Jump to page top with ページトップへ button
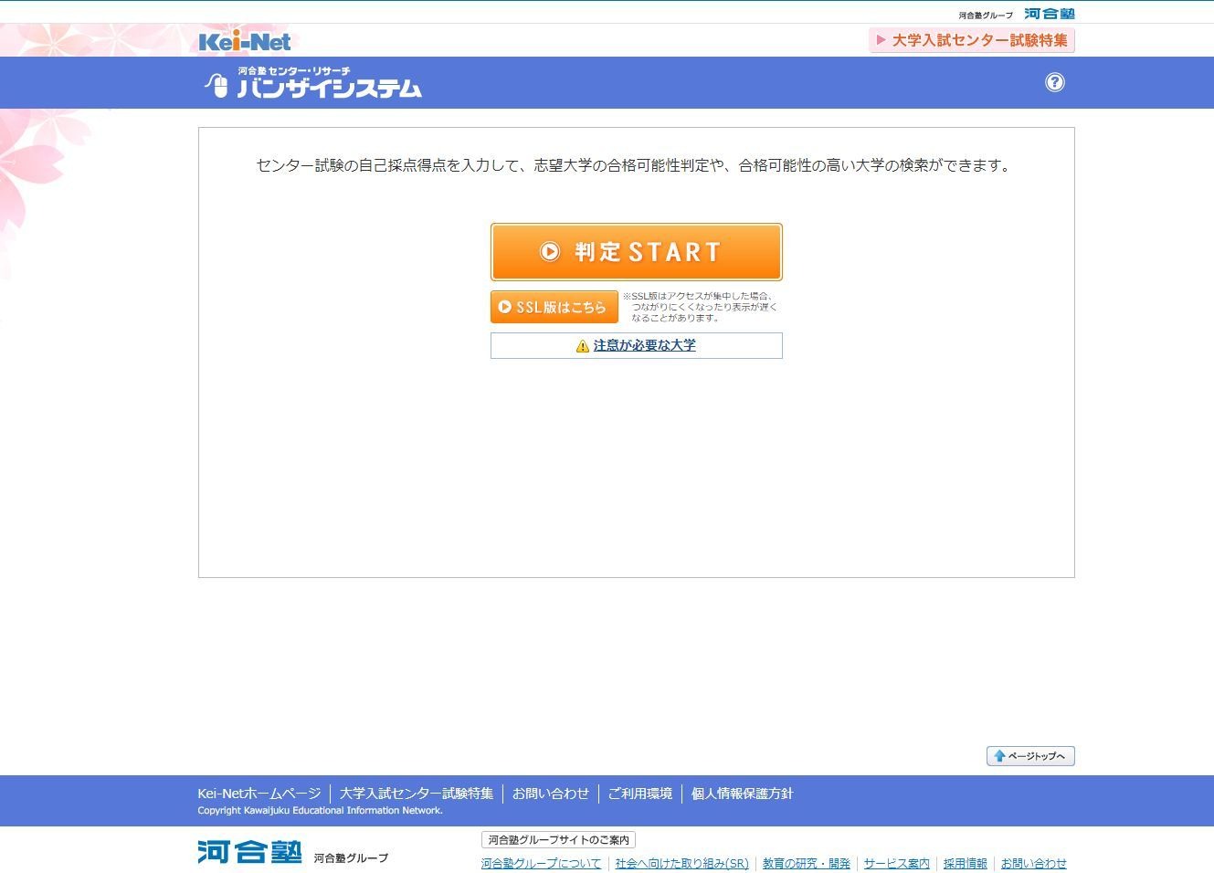The height and width of the screenshot is (873, 1214). 1030,756
